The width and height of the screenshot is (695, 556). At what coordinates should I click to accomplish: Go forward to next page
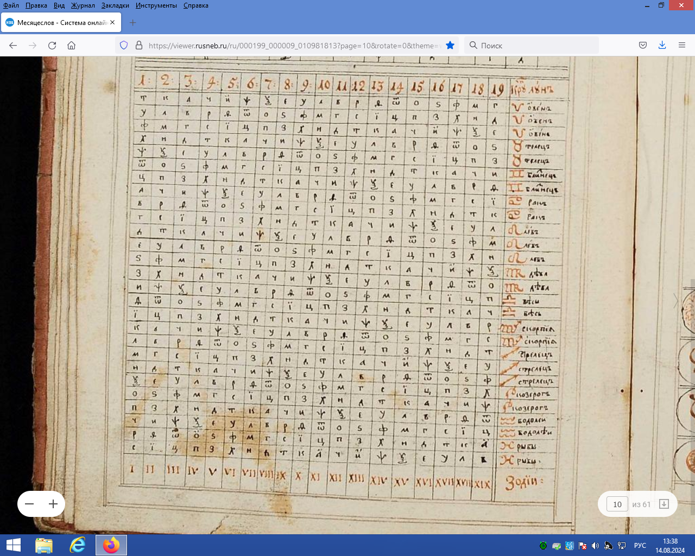click(33, 46)
